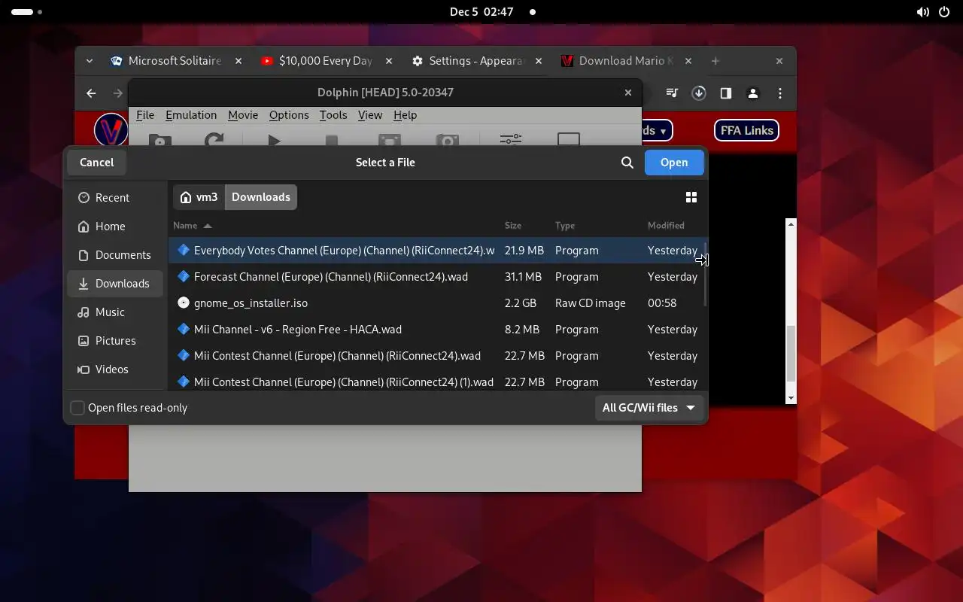
Task: Close the Settings - Appearance tab
Action: click(x=539, y=61)
